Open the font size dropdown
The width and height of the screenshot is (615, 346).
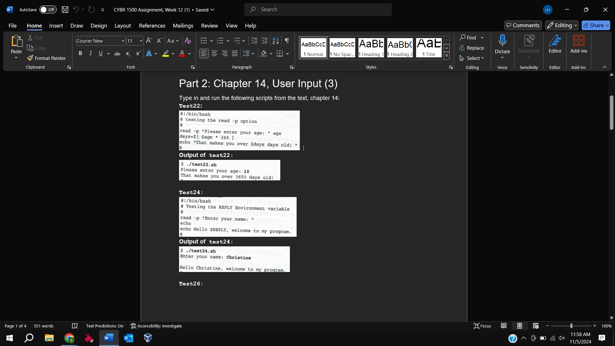pyautogui.click(x=140, y=41)
